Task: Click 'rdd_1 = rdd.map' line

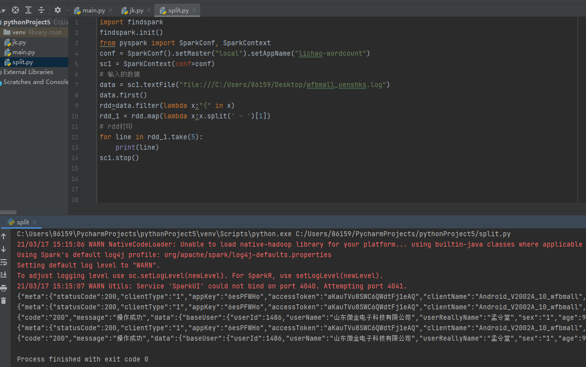Action: click(185, 116)
